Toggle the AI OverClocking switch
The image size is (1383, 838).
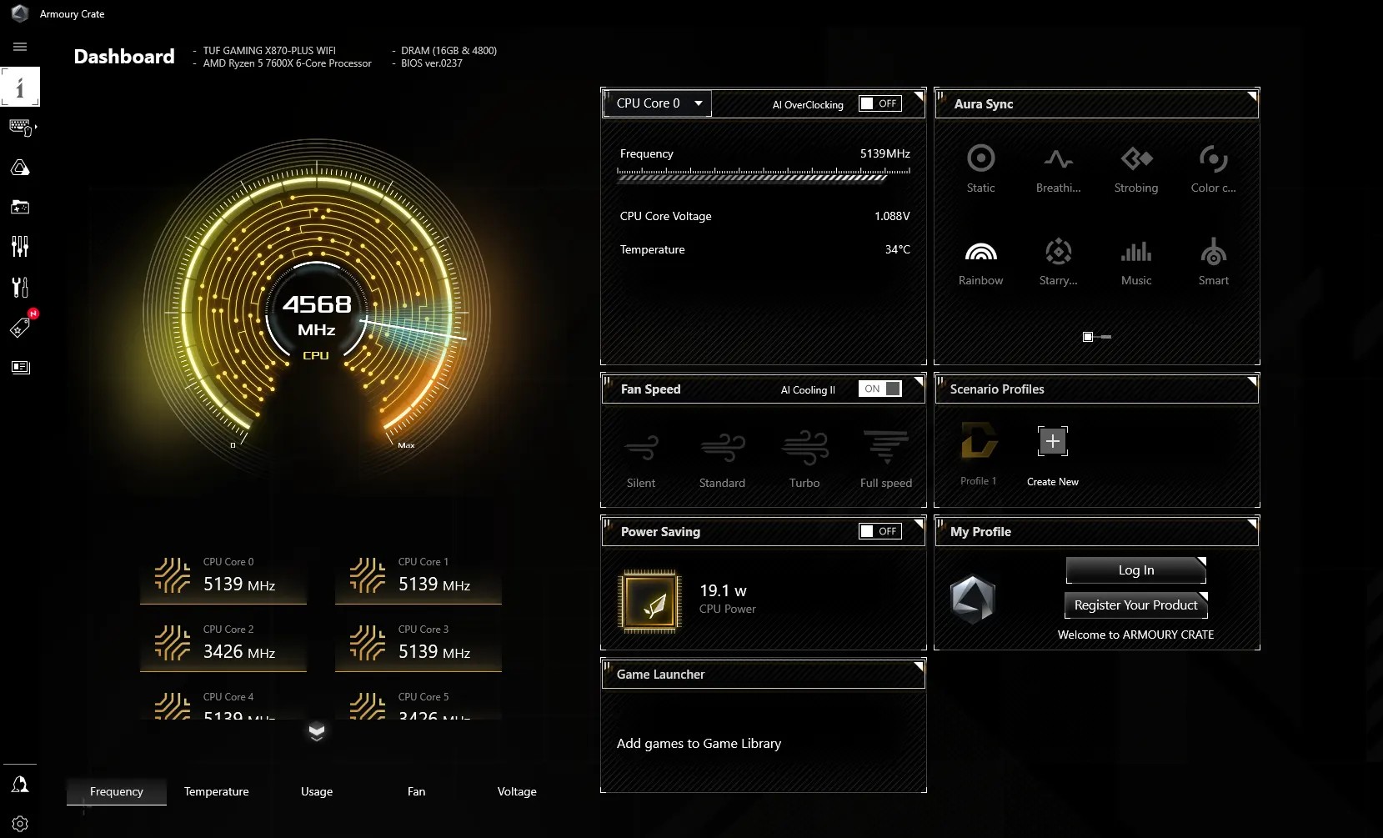pos(879,103)
